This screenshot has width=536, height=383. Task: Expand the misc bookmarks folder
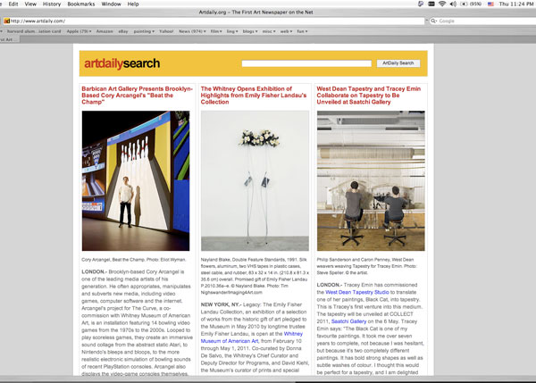pyautogui.click(x=269, y=31)
